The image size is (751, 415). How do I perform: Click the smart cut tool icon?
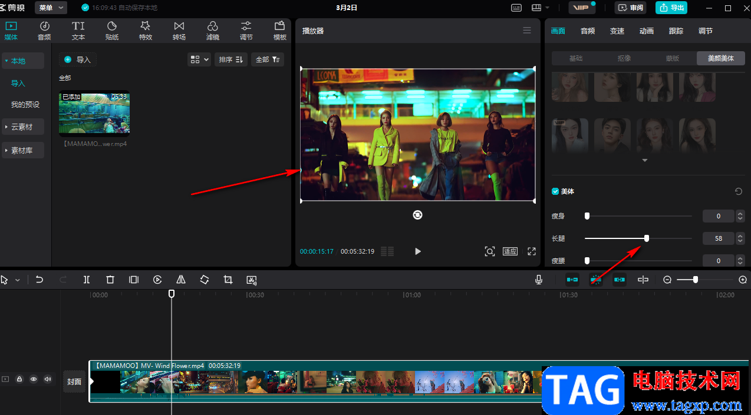click(252, 280)
